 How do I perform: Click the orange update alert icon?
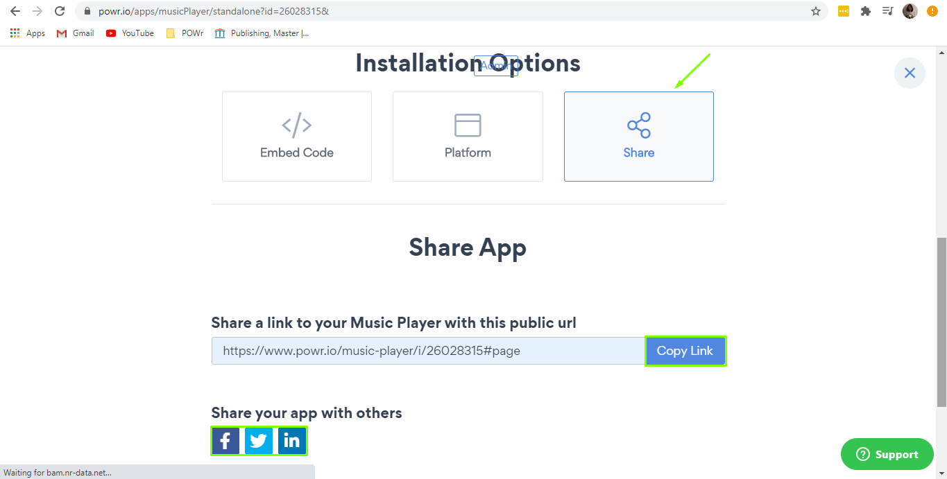point(932,11)
